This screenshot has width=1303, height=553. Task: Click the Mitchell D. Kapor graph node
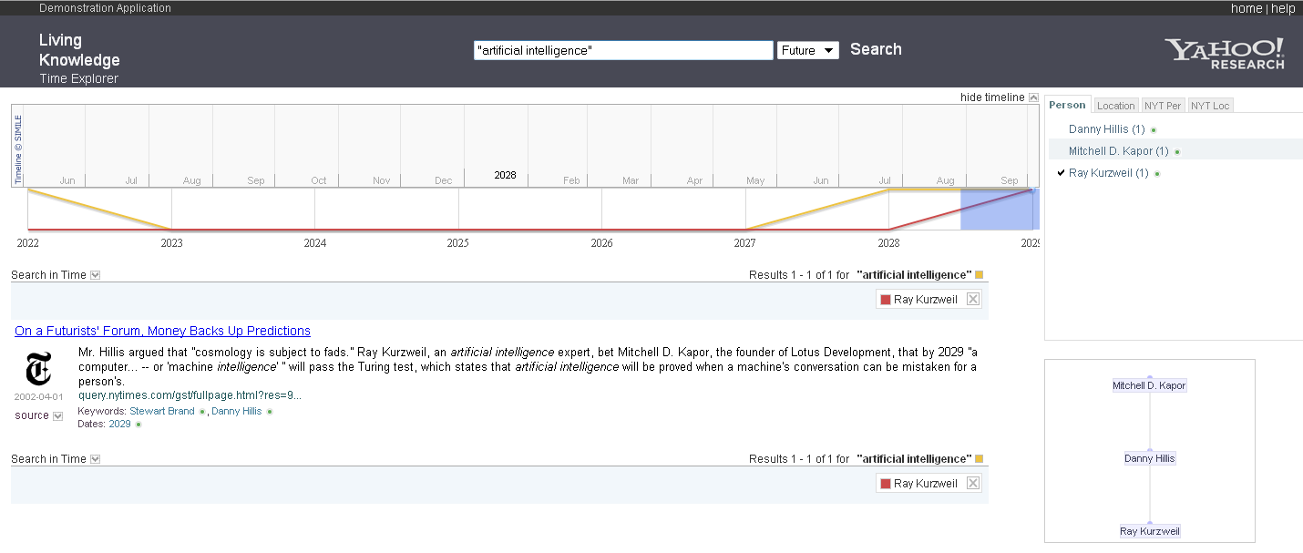click(x=1149, y=385)
